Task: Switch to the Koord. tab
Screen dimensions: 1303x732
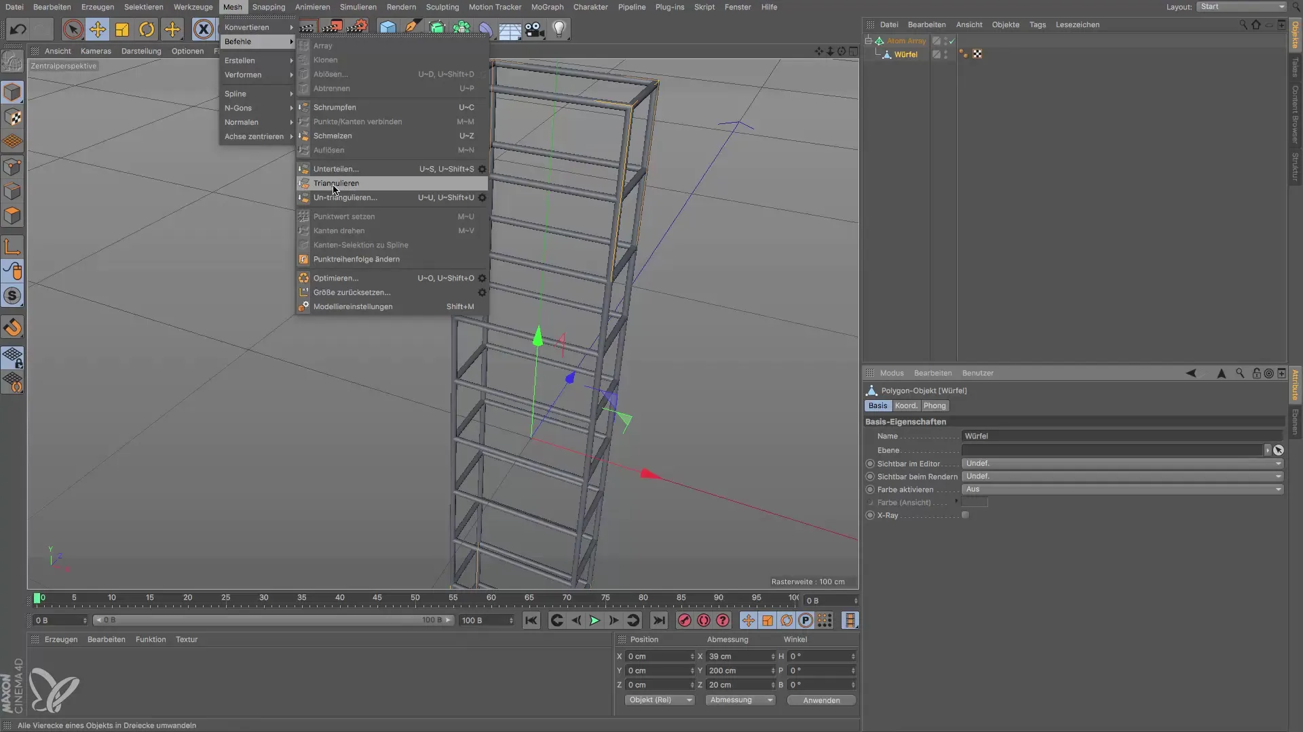Action: (905, 405)
